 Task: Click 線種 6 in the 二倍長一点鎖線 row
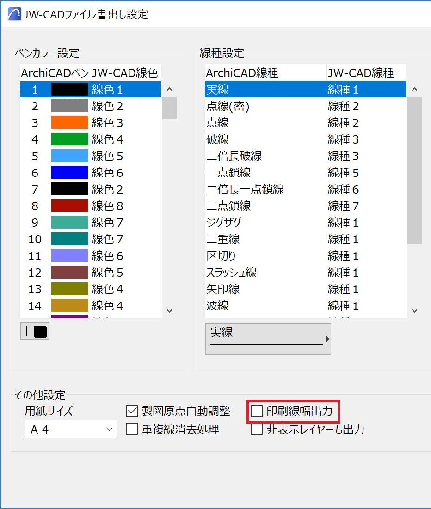pos(343,189)
